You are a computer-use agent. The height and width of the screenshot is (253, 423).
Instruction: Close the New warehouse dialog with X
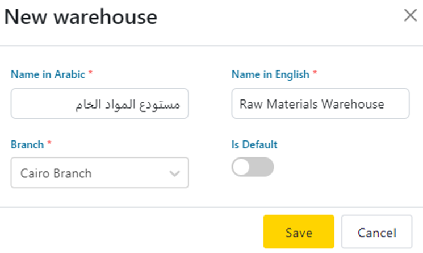click(x=410, y=16)
